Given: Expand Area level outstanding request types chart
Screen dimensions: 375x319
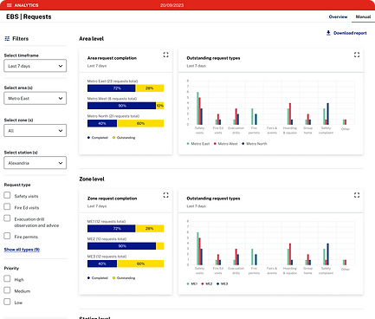Looking at the screenshot, I should pos(357,55).
